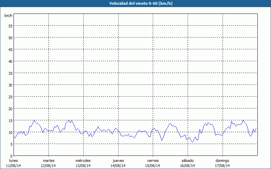Click the 12/08/14 date label

coord(48,166)
